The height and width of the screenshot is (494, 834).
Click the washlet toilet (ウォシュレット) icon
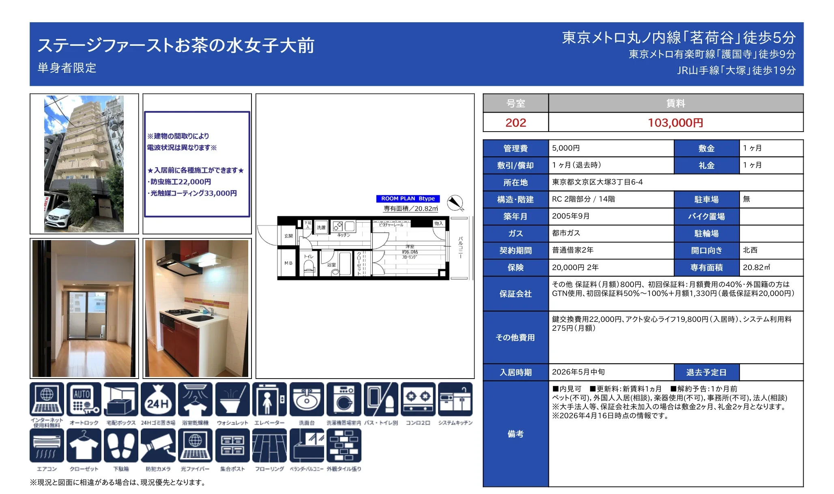[x=232, y=399]
